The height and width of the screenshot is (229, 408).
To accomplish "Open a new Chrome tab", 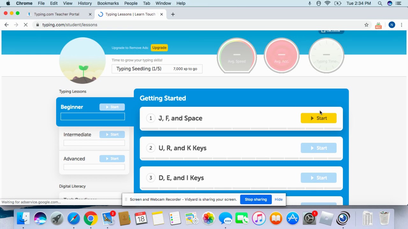I will (x=173, y=14).
